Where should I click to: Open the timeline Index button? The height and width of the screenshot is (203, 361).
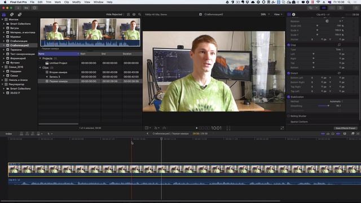click(x=9, y=134)
